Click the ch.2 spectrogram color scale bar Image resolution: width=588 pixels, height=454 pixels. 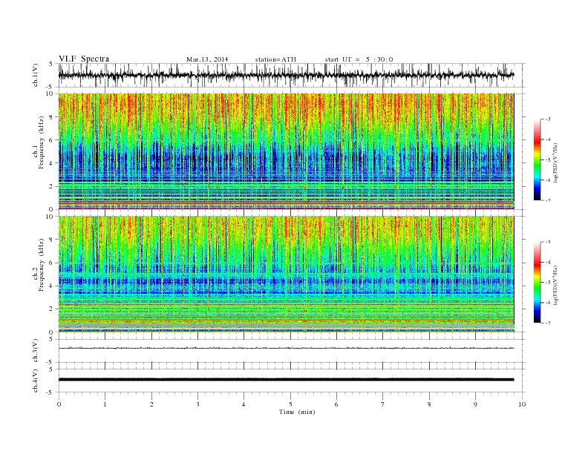[538, 282]
